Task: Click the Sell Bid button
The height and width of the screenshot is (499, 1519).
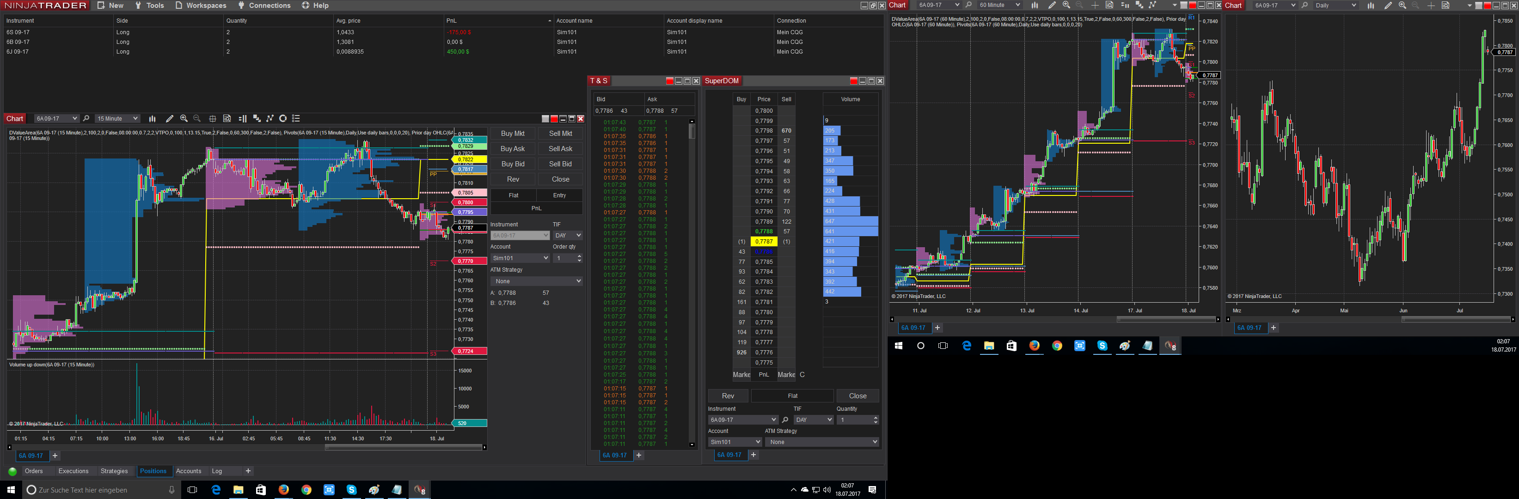Action: (x=560, y=164)
